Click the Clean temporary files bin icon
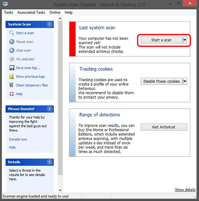This screenshot has width=199, height=201. [11, 85]
